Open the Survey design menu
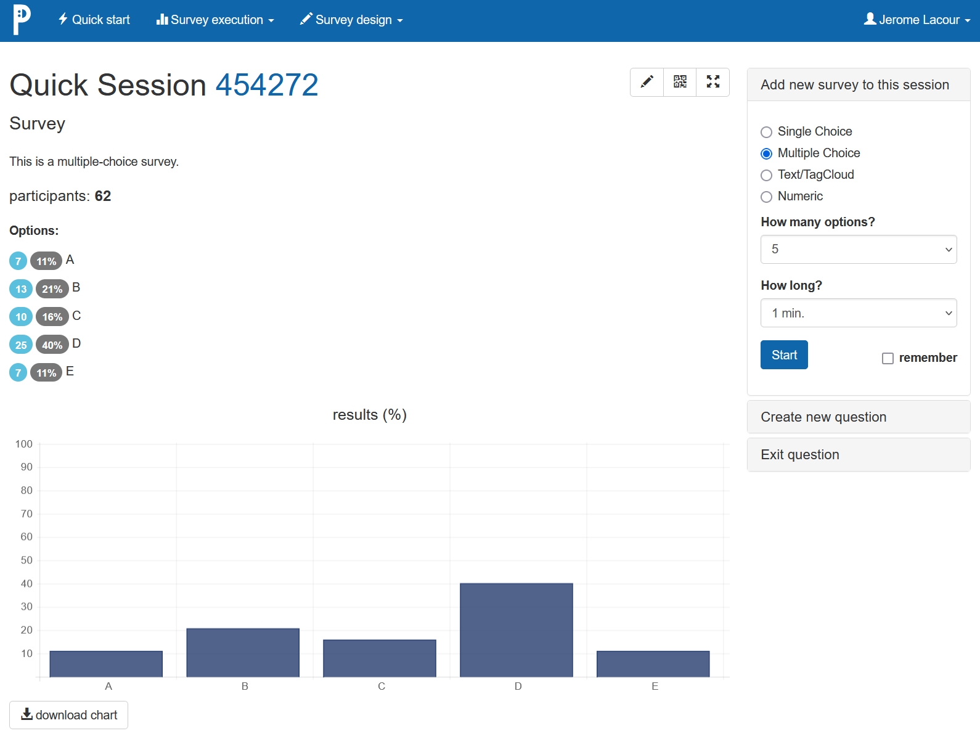Image resolution: width=980 pixels, height=736 pixels. point(351,20)
